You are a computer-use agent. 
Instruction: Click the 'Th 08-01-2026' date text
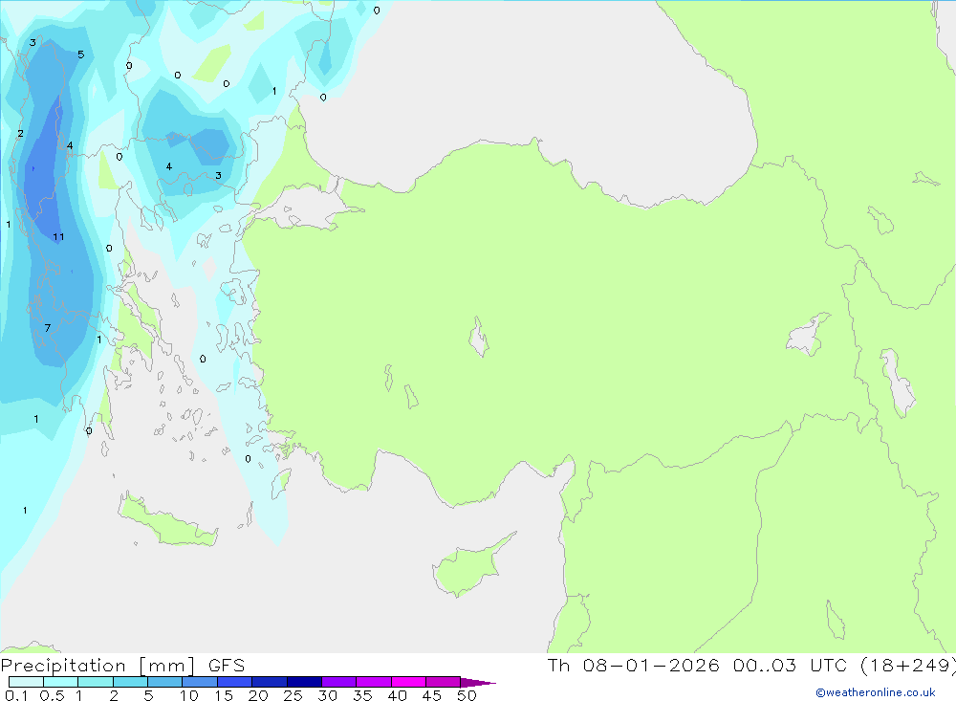pyautogui.click(x=633, y=666)
